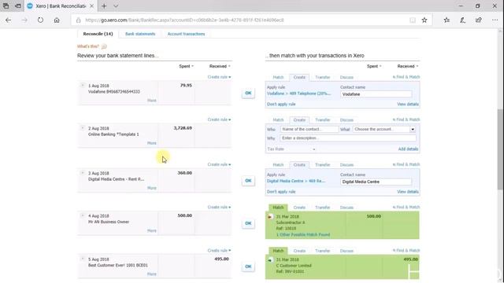Click Add details for Online Banking transaction
Screen dimensions: 504x283
point(408,149)
